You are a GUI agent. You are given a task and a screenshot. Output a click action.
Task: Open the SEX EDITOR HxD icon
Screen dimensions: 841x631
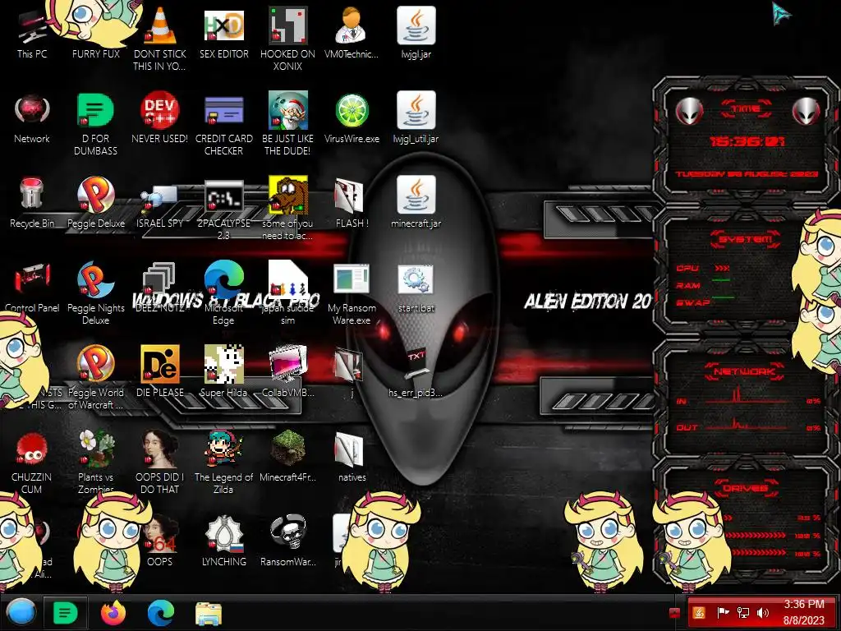point(223,25)
